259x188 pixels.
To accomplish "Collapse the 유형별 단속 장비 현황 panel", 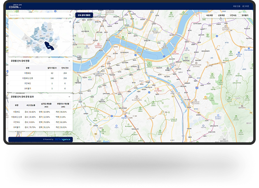I will pyautogui.click(x=69, y=60).
